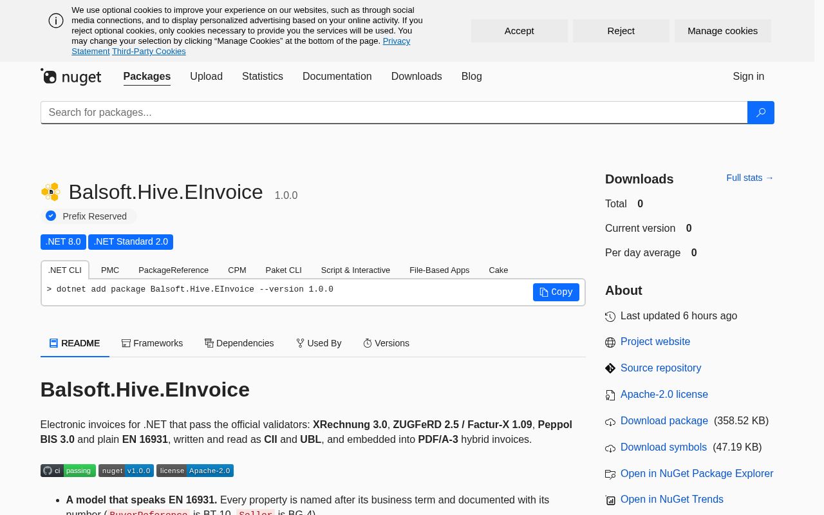Click the cloud icon beside Download symbols
Screen dimensions: 824x515
pyautogui.click(x=610, y=448)
